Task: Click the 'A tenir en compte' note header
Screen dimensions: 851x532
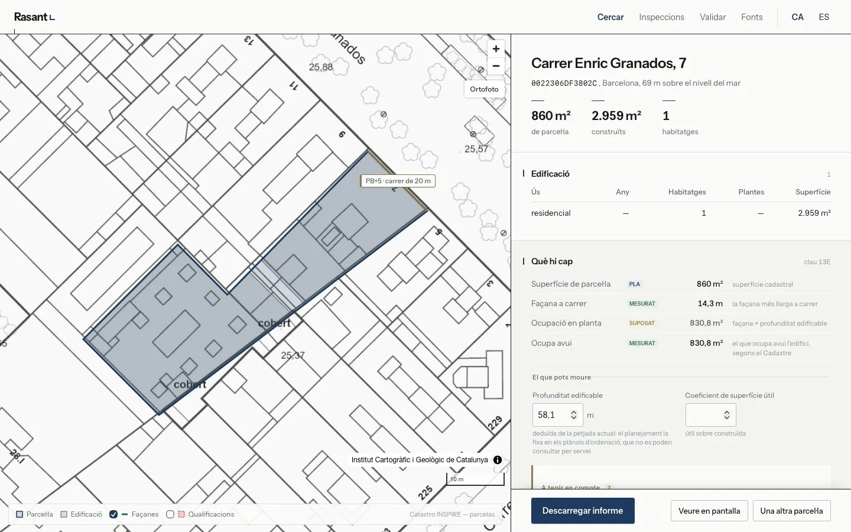Action: tap(570, 487)
